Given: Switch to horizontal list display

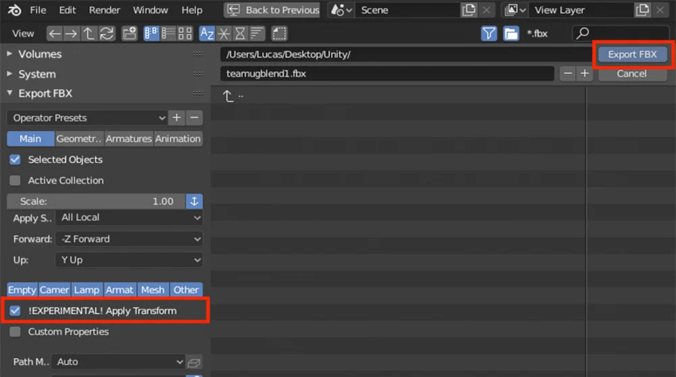Looking at the screenshot, I should (168, 34).
